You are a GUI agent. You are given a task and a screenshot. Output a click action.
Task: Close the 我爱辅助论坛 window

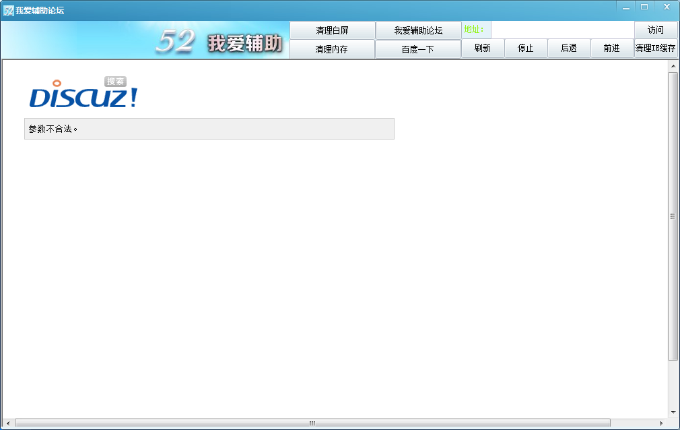667,7
